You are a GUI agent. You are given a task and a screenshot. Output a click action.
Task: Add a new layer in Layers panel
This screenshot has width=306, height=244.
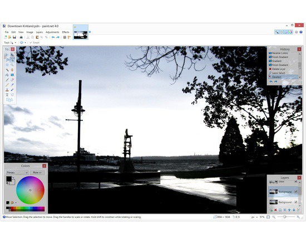click(271, 210)
